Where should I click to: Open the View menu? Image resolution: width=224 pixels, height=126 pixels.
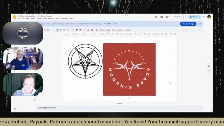(x=28, y=18)
